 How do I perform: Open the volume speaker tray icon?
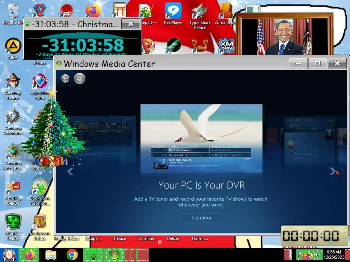click(x=317, y=254)
